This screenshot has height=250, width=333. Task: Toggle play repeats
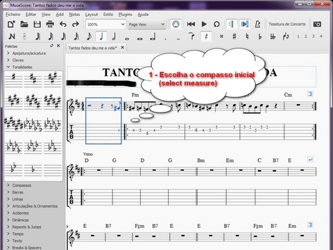231,24
